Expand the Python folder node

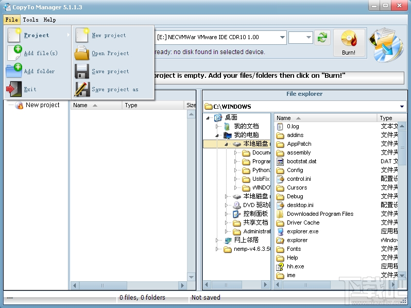235,170
